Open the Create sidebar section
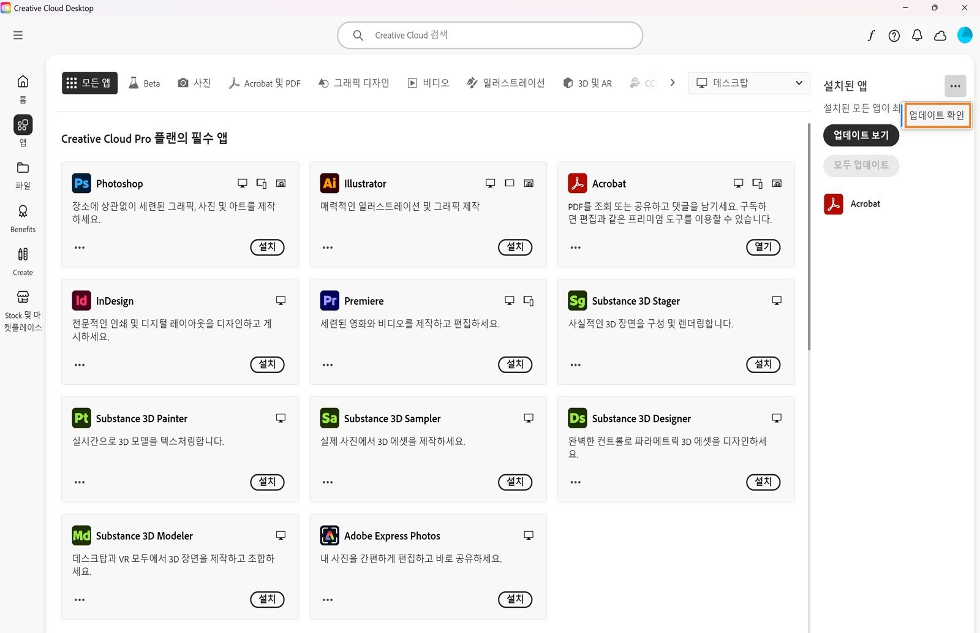Image resolution: width=980 pixels, height=633 pixels. (22, 260)
